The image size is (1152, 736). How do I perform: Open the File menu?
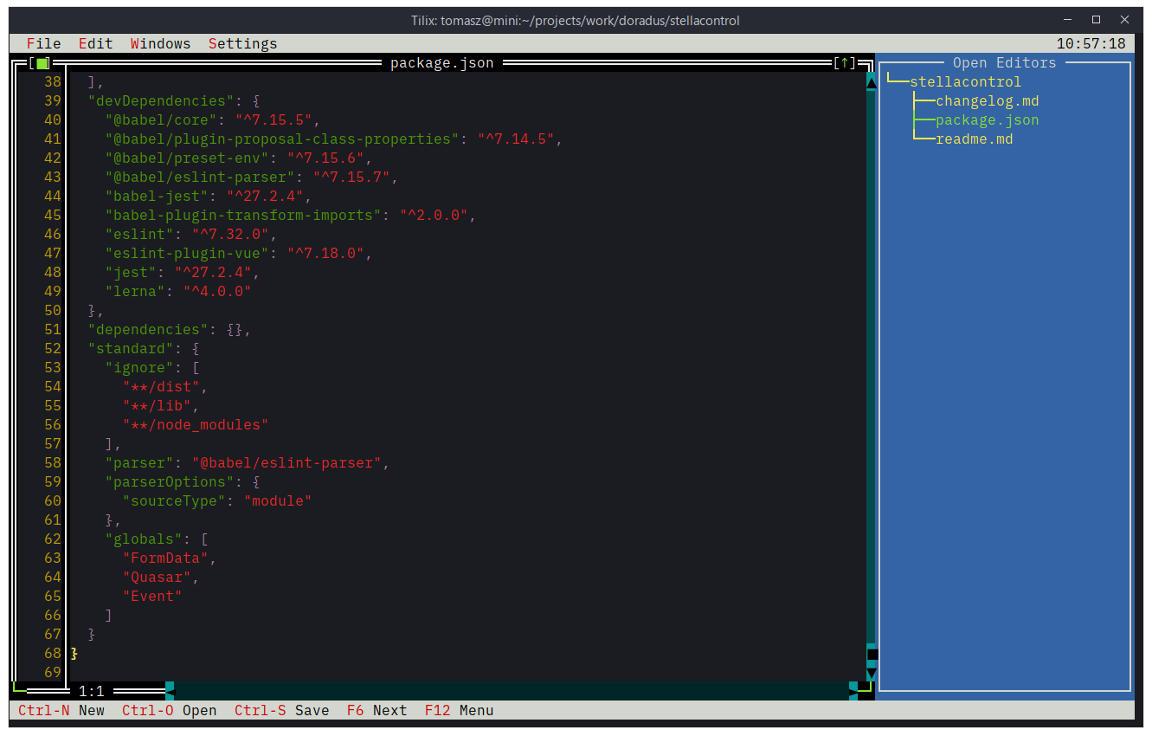43,43
